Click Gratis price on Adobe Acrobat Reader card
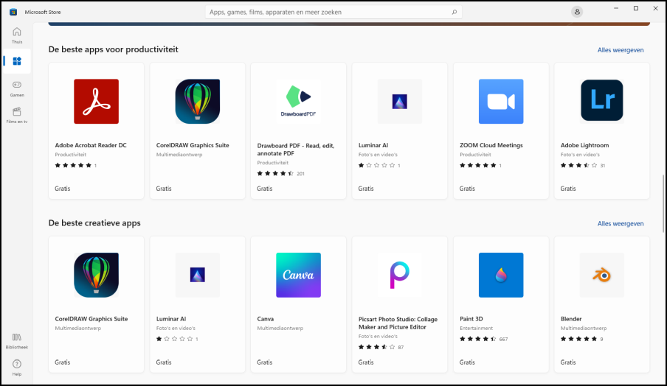 tap(63, 189)
